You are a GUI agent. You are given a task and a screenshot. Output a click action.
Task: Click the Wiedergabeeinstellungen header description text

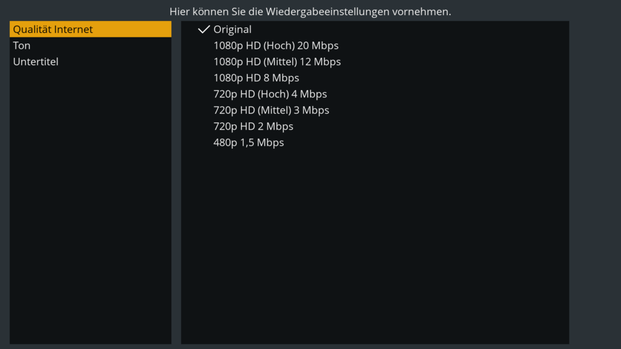(x=310, y=12)
